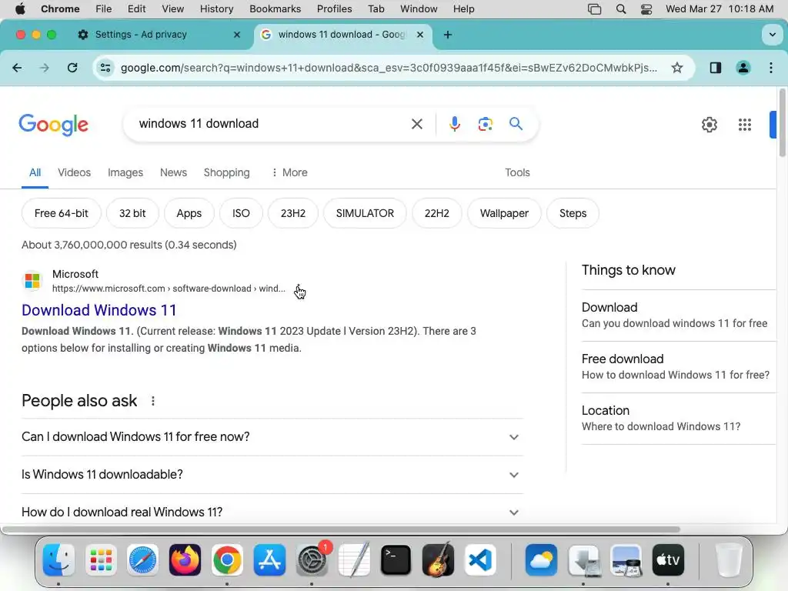
Task: Bookmark this page with the star icon
Action: 677,68
